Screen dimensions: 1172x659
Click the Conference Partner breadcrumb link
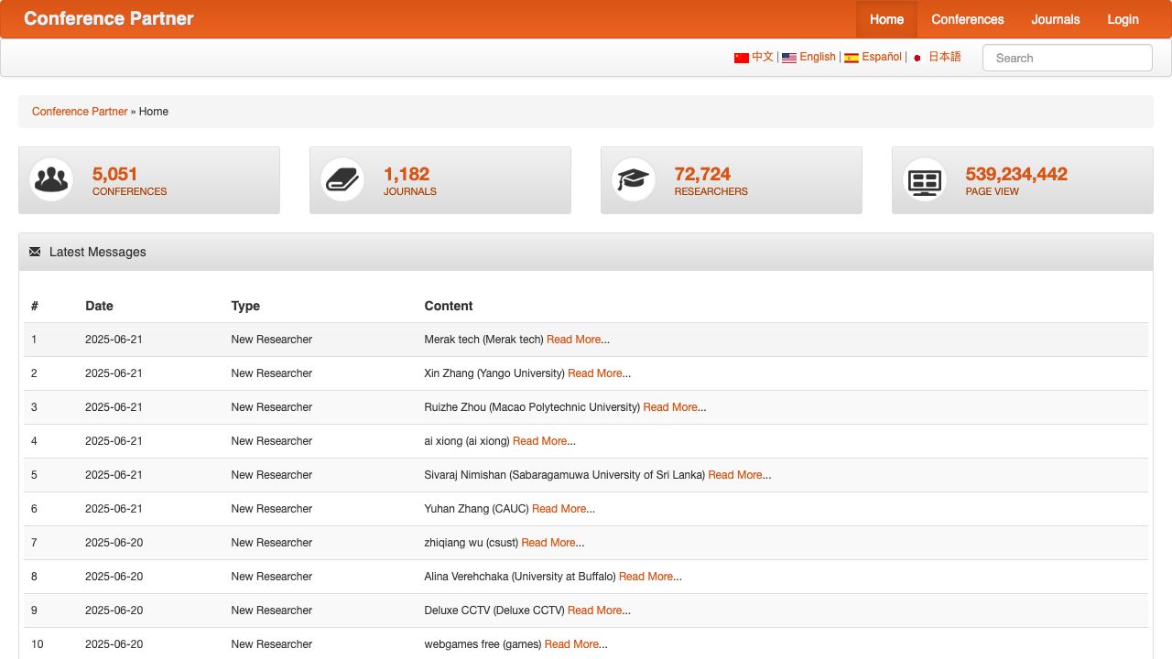coord(80,112)
